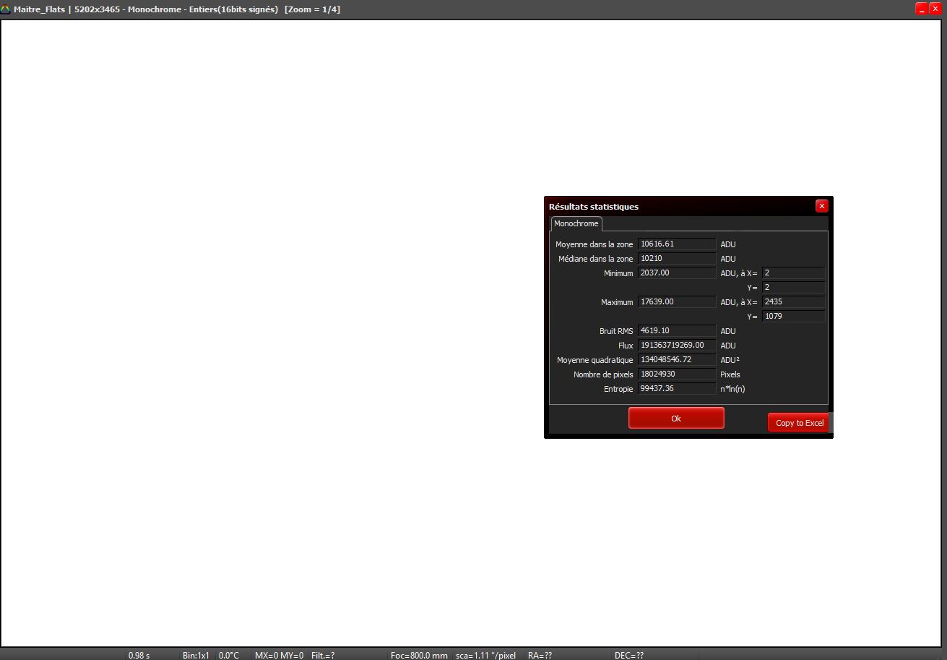This screenshot has height=660, width=947.
Task: Click the Moyenne quadratique value field
Action: coord(676,360)
